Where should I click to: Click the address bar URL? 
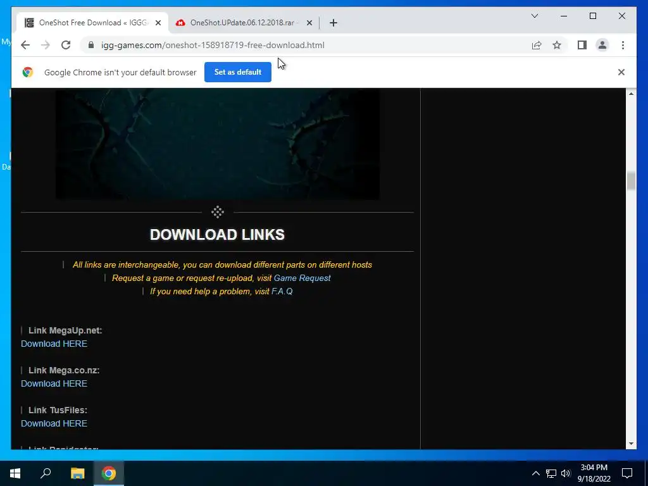click(213, 45)
